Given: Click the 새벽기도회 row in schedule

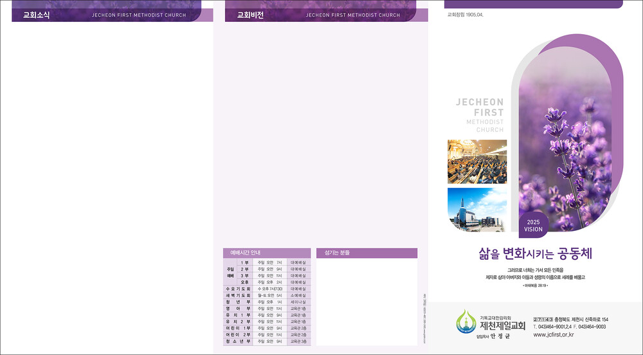Looking at the screenshot, I should pyautogui.click(x=237, y=295).
